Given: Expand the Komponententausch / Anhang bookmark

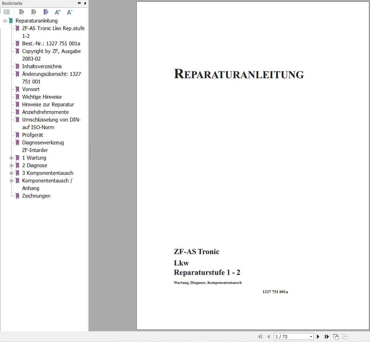Looking at the screenshot, I should (x=11, y=181).
